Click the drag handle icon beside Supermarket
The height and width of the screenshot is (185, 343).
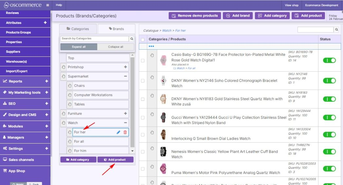pos(63,76)
